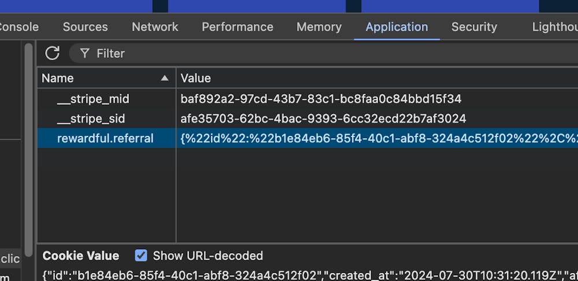Open the Console tab

19,27
